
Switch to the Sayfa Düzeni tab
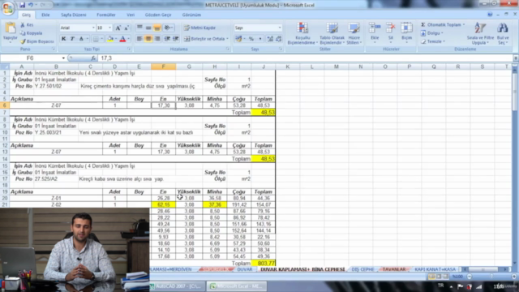(74, 15)
